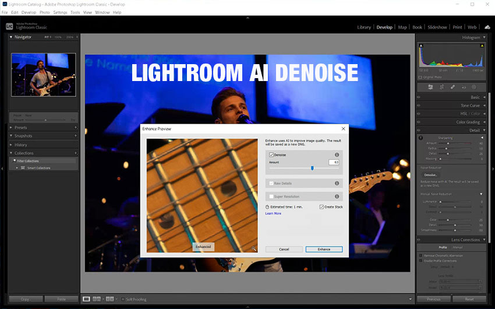Add a new collection with plus icon

76,153
